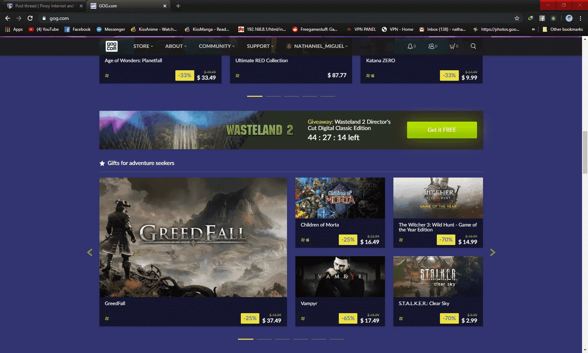Expand the SUPPORT dropdown menu
This screenshot has width=588, height=353.
point(260,46)
